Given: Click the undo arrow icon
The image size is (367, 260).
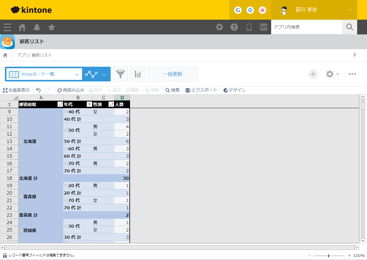Looking at the screenshot, I should (38, 90).
